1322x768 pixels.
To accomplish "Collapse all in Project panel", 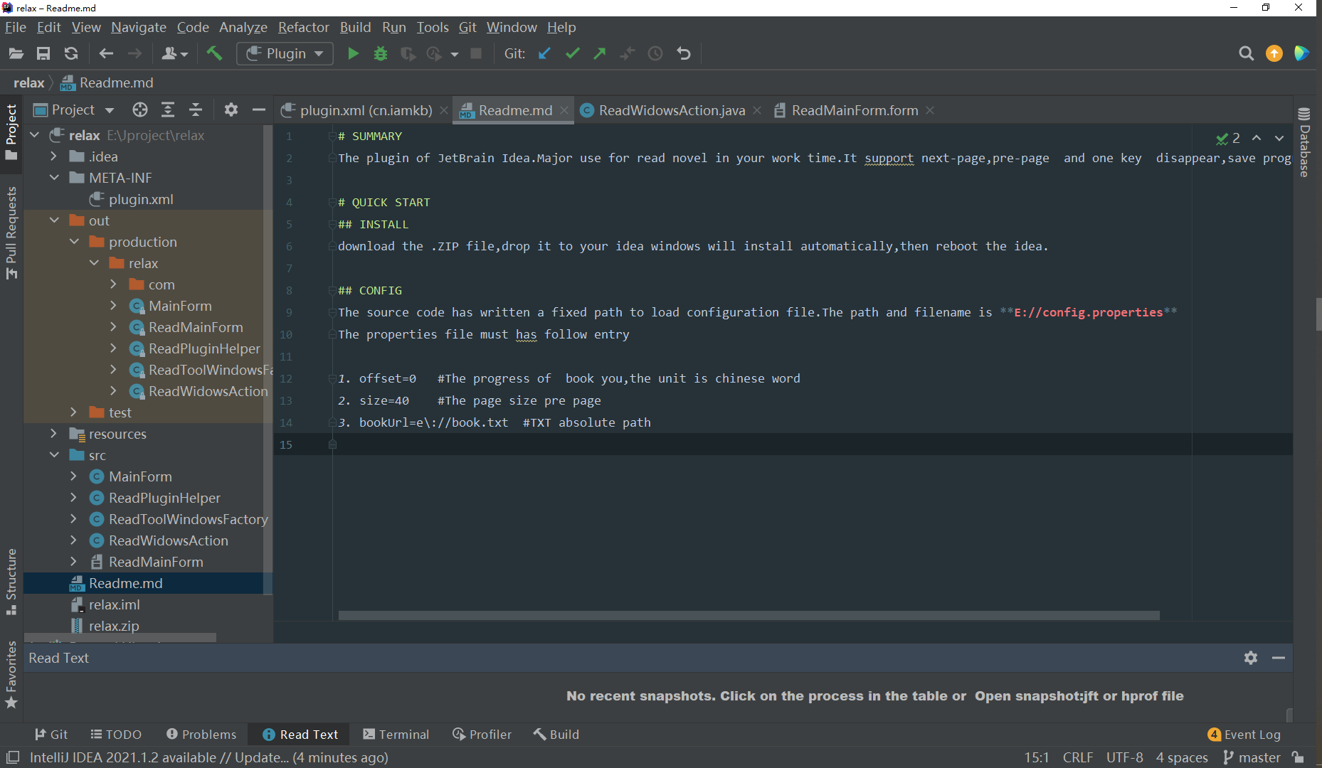I will 196,110.
